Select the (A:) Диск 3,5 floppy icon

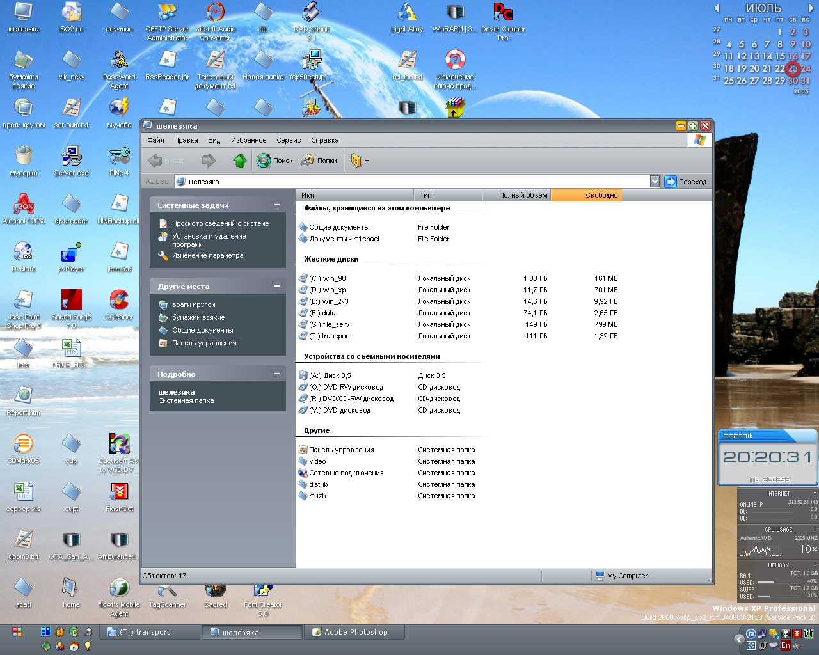coord(303,375)
